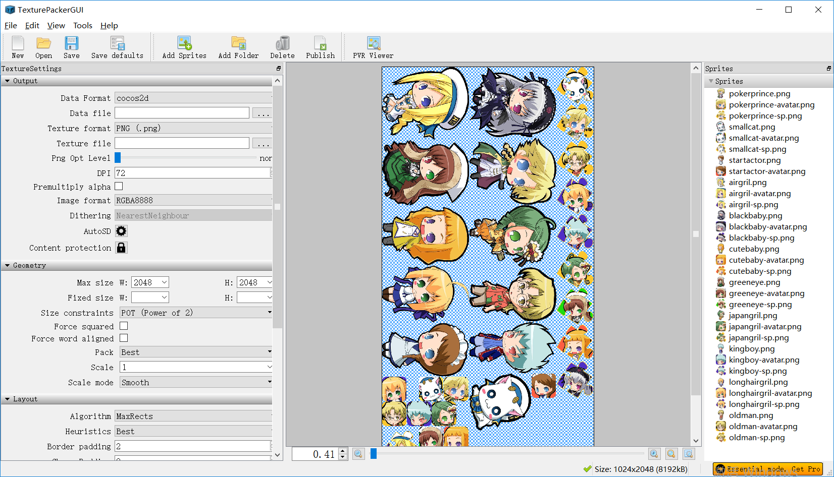The height and width of the screenshot is (477, 834).
Task: Select blackbaby-sp.png in sprite list
Action: pos(761,237)
